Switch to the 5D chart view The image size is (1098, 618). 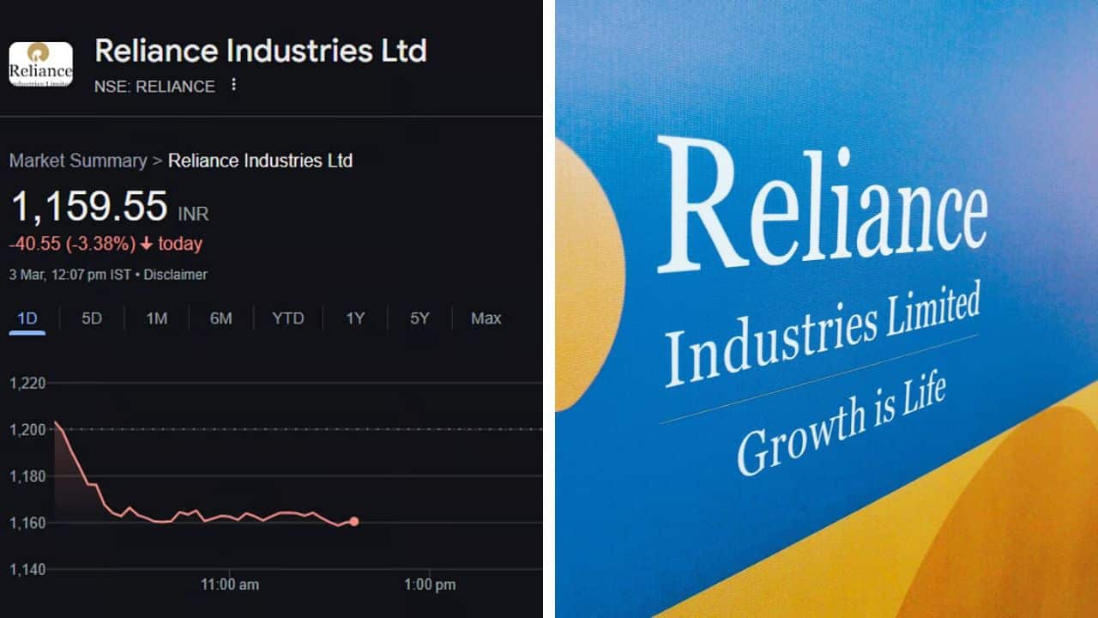pos(90,318)
